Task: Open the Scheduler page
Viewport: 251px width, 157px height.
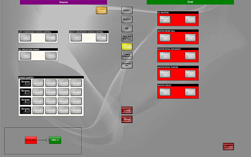Action: pos(127,65)
